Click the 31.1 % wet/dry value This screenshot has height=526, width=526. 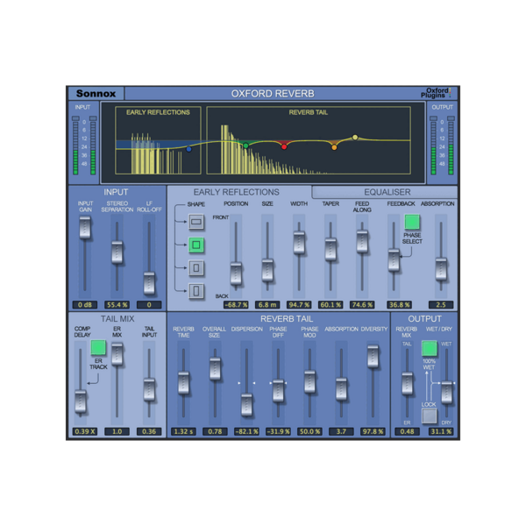coord(441,431)
